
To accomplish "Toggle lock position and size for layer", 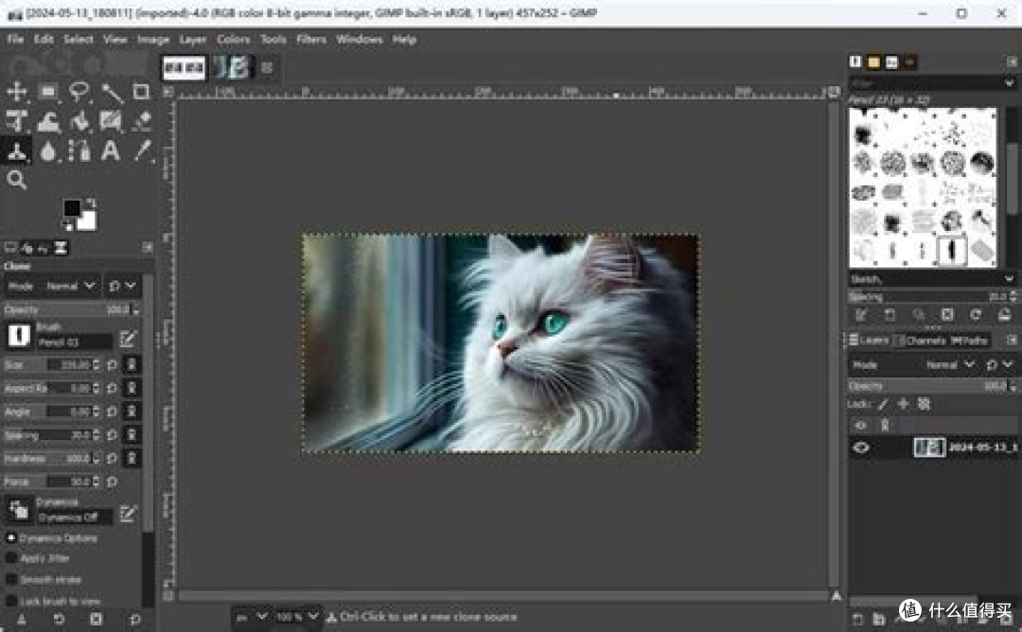I will click(904, 405).
